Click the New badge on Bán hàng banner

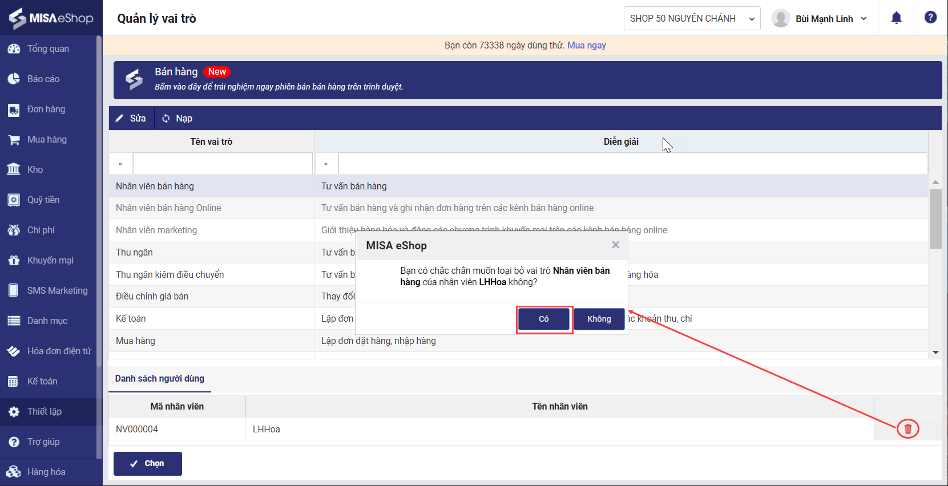click(x=217, y=72)
